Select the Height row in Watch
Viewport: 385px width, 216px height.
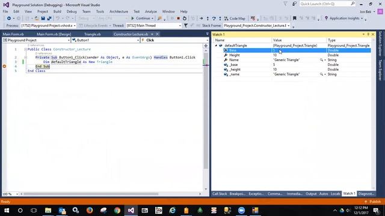click(292, 55)
